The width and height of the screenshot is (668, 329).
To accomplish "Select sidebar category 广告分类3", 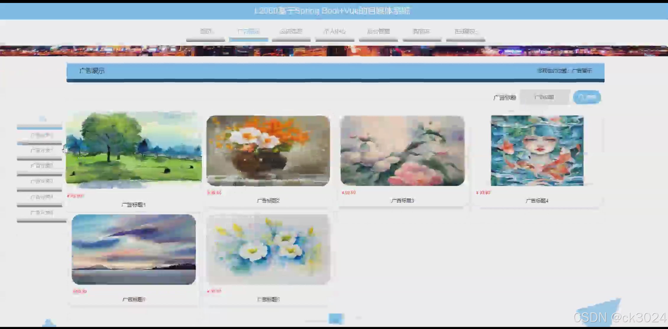I will click(x=41, y=181).
